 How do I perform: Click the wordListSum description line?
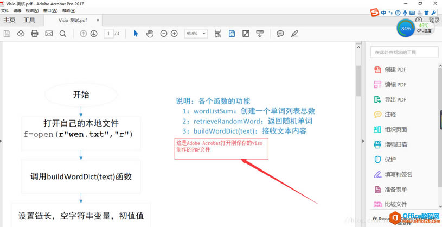[x=248, y=111]
